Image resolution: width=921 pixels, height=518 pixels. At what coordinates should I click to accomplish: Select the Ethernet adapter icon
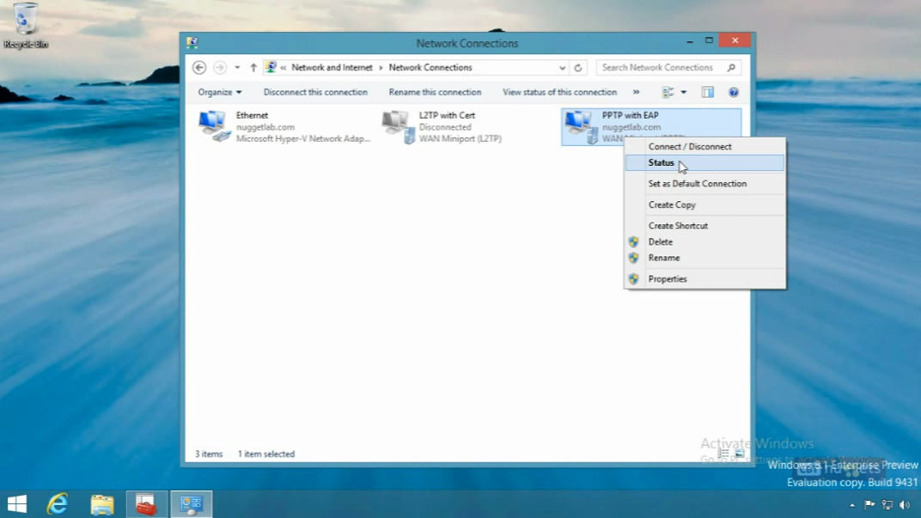213,126
